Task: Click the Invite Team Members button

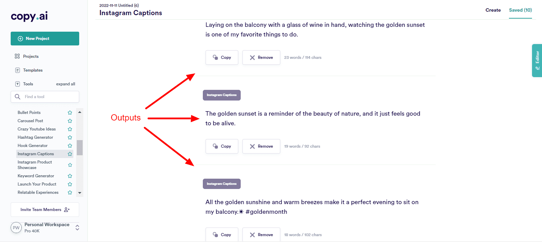Action: 45,210
